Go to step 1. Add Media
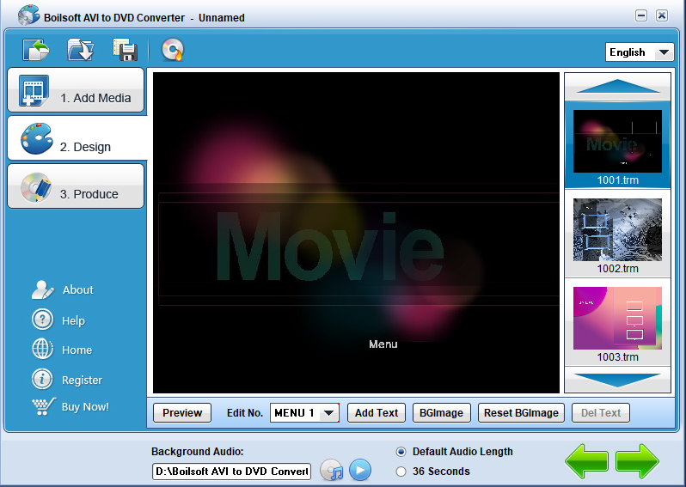 (x=76, y=90)
